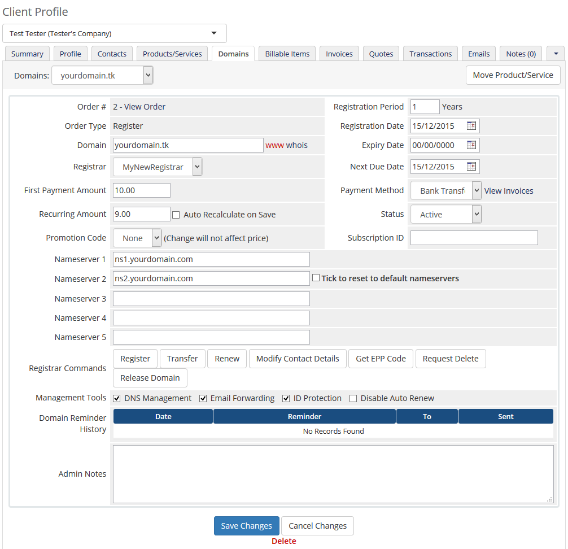
Task: Open the Contacts tab
Action: click(x=112, y=54)
